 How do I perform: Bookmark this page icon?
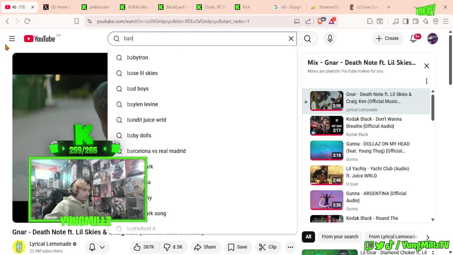[x=76, y=21]
